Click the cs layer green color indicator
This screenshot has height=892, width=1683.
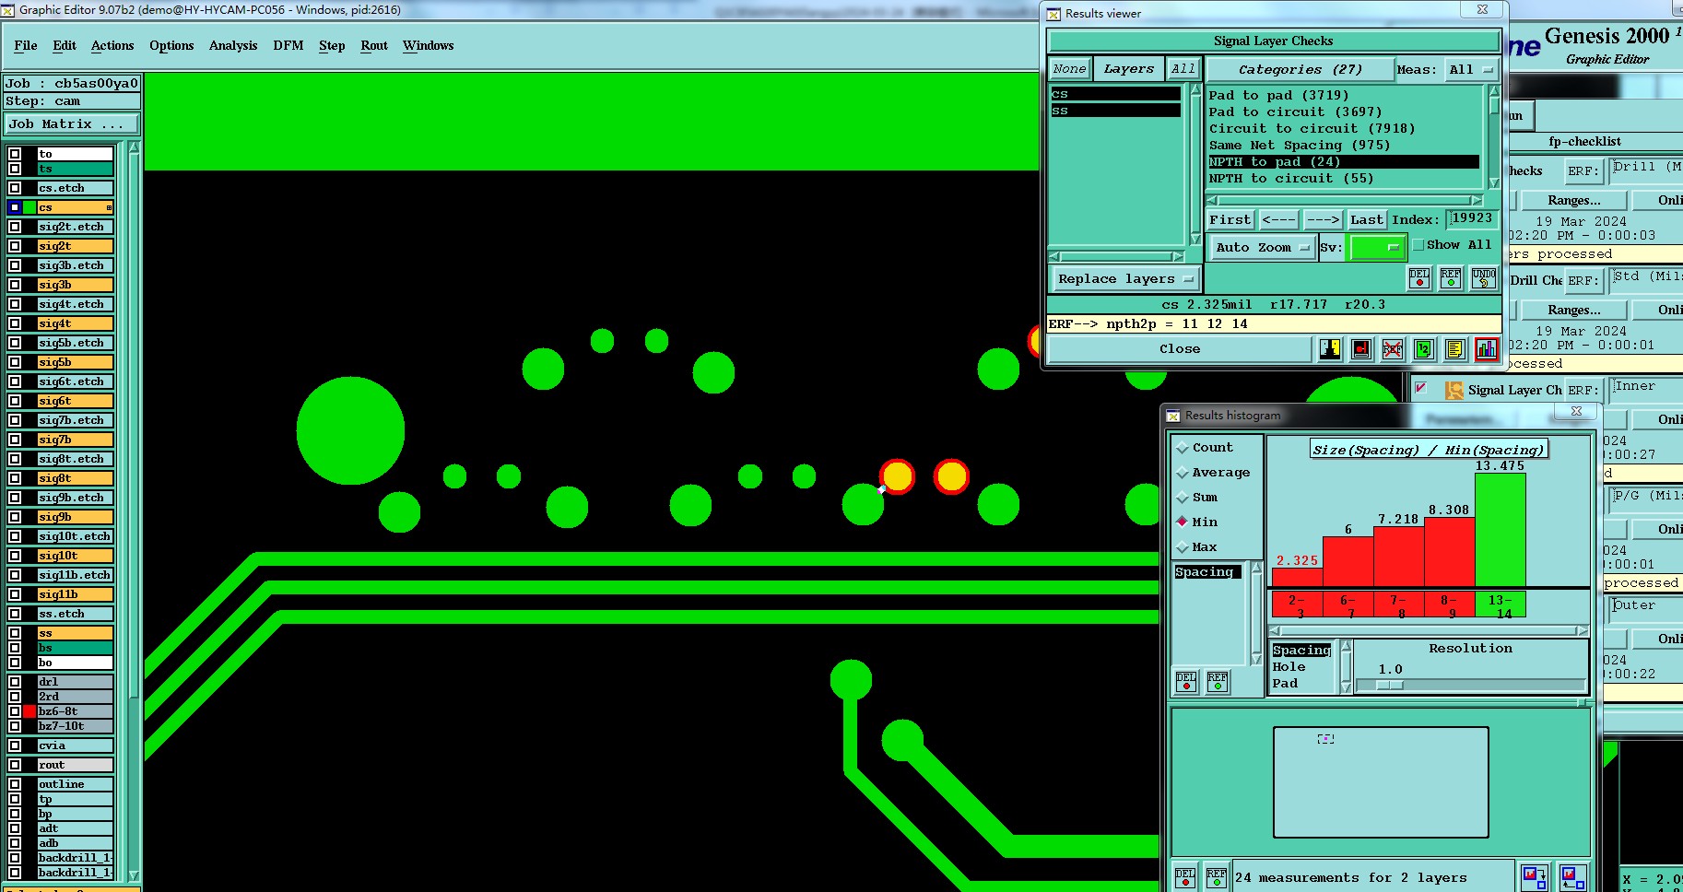(x=29, y=207)
